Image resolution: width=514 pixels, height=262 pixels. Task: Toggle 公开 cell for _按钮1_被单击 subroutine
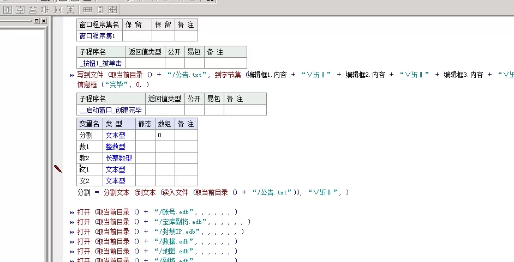click(x=175, y=63)
